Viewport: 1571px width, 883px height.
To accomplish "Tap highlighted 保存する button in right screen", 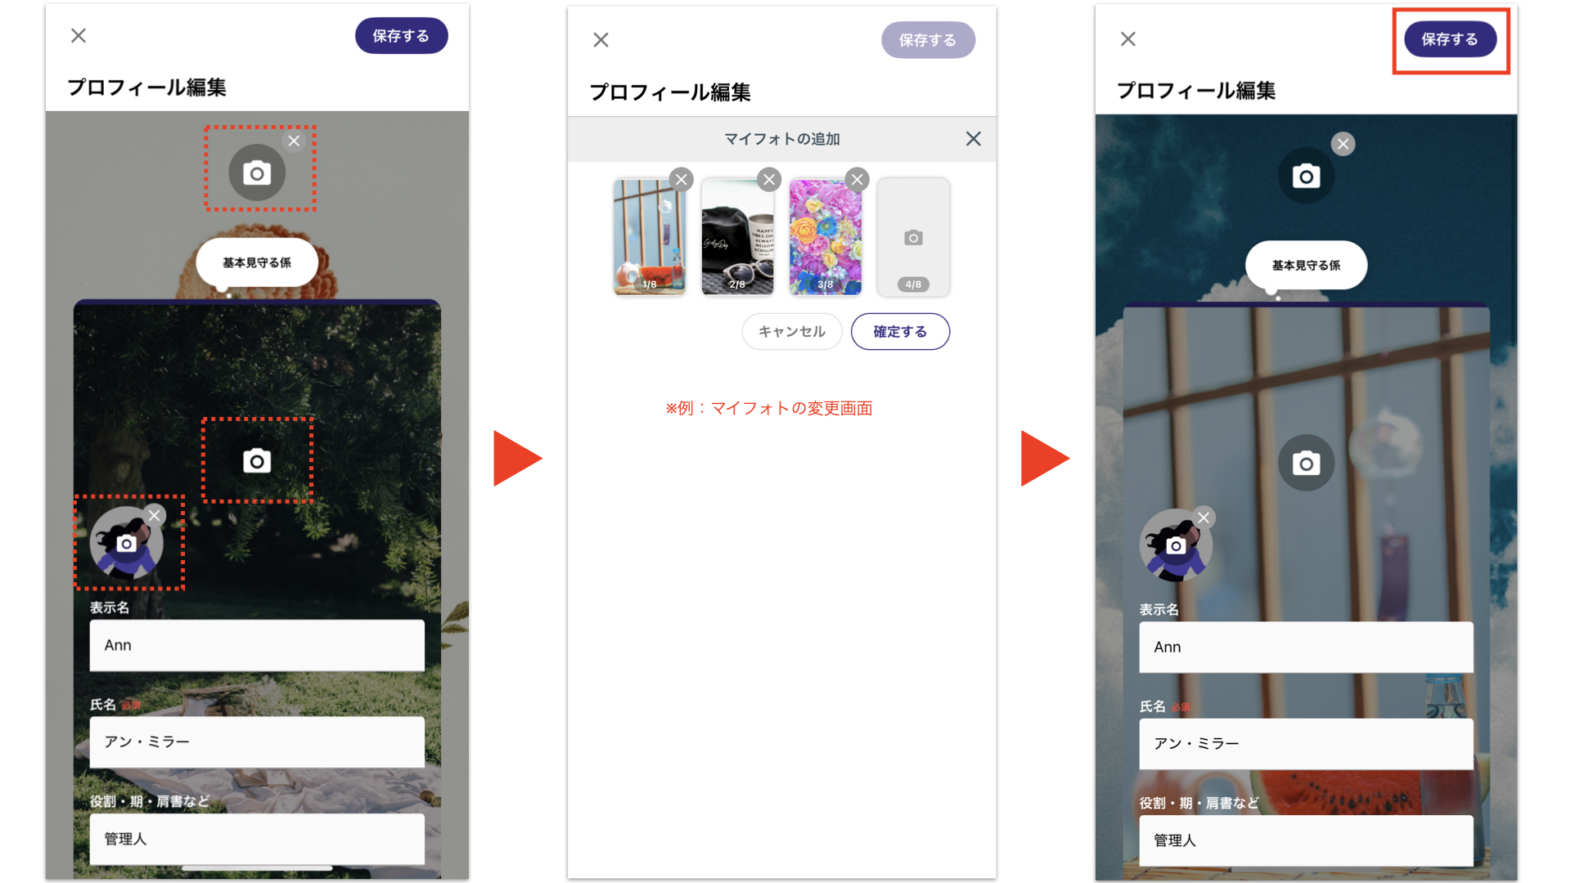I will pyautogui.click(x=1449, y=39).
